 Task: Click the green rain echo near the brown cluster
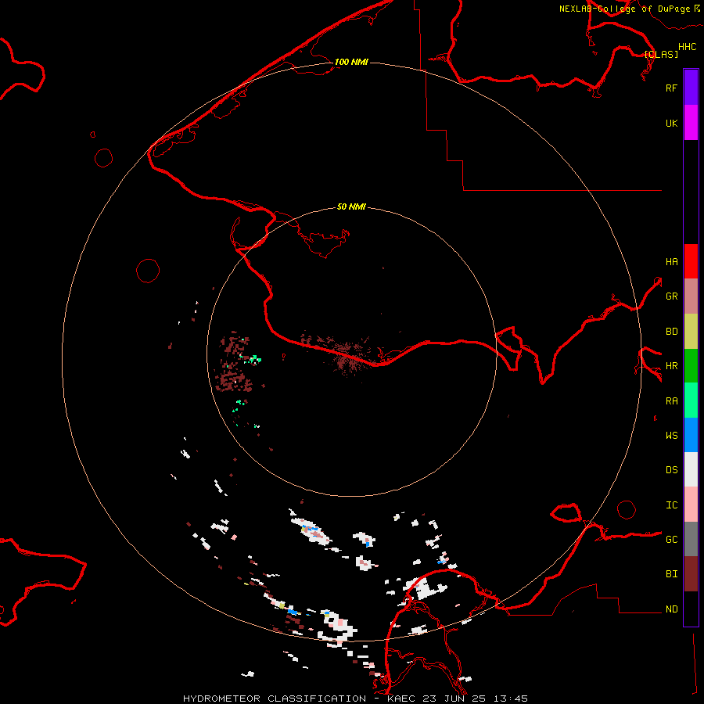pyautogui.click(x=254, y=359)
